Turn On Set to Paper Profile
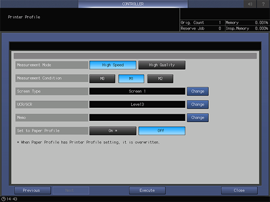Viewport: 270px width, 202px height. tap(113, 131)
